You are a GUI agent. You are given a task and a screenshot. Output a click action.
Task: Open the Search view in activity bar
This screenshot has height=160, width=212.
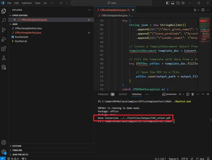point(4,20)
